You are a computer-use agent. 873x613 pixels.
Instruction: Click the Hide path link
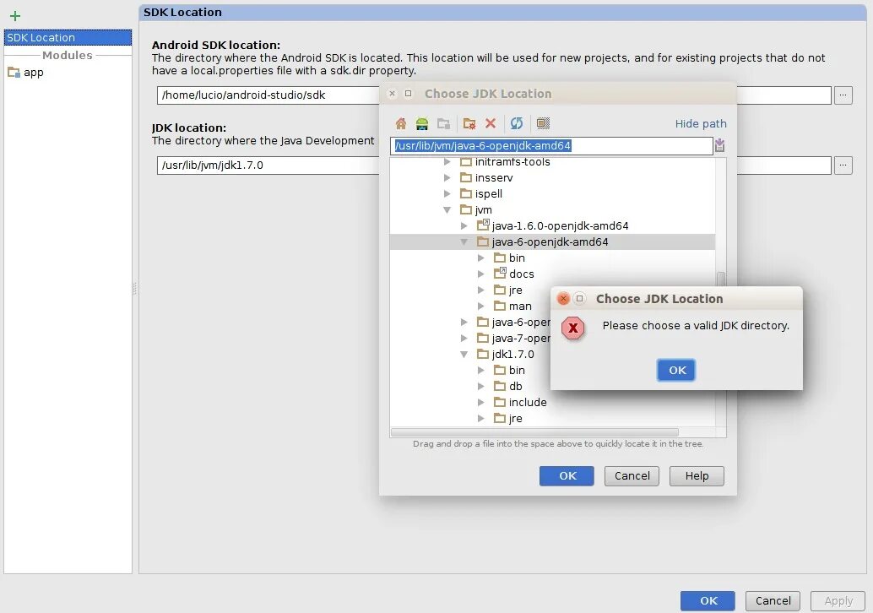(x=701, y=123)
